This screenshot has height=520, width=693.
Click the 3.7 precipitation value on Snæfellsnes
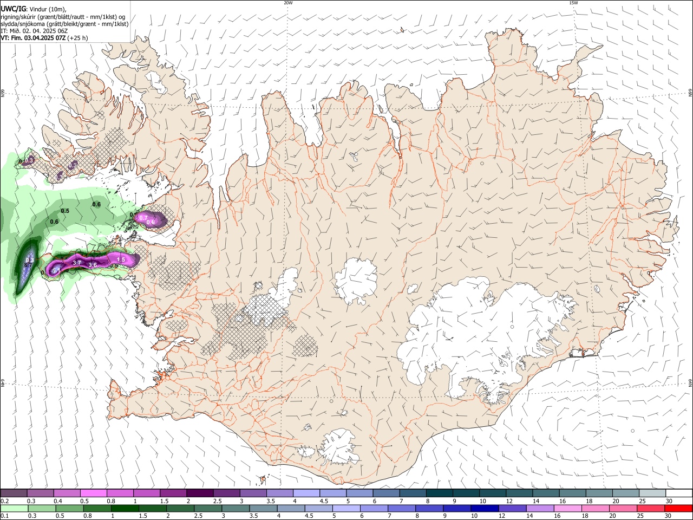click(77, 263)
